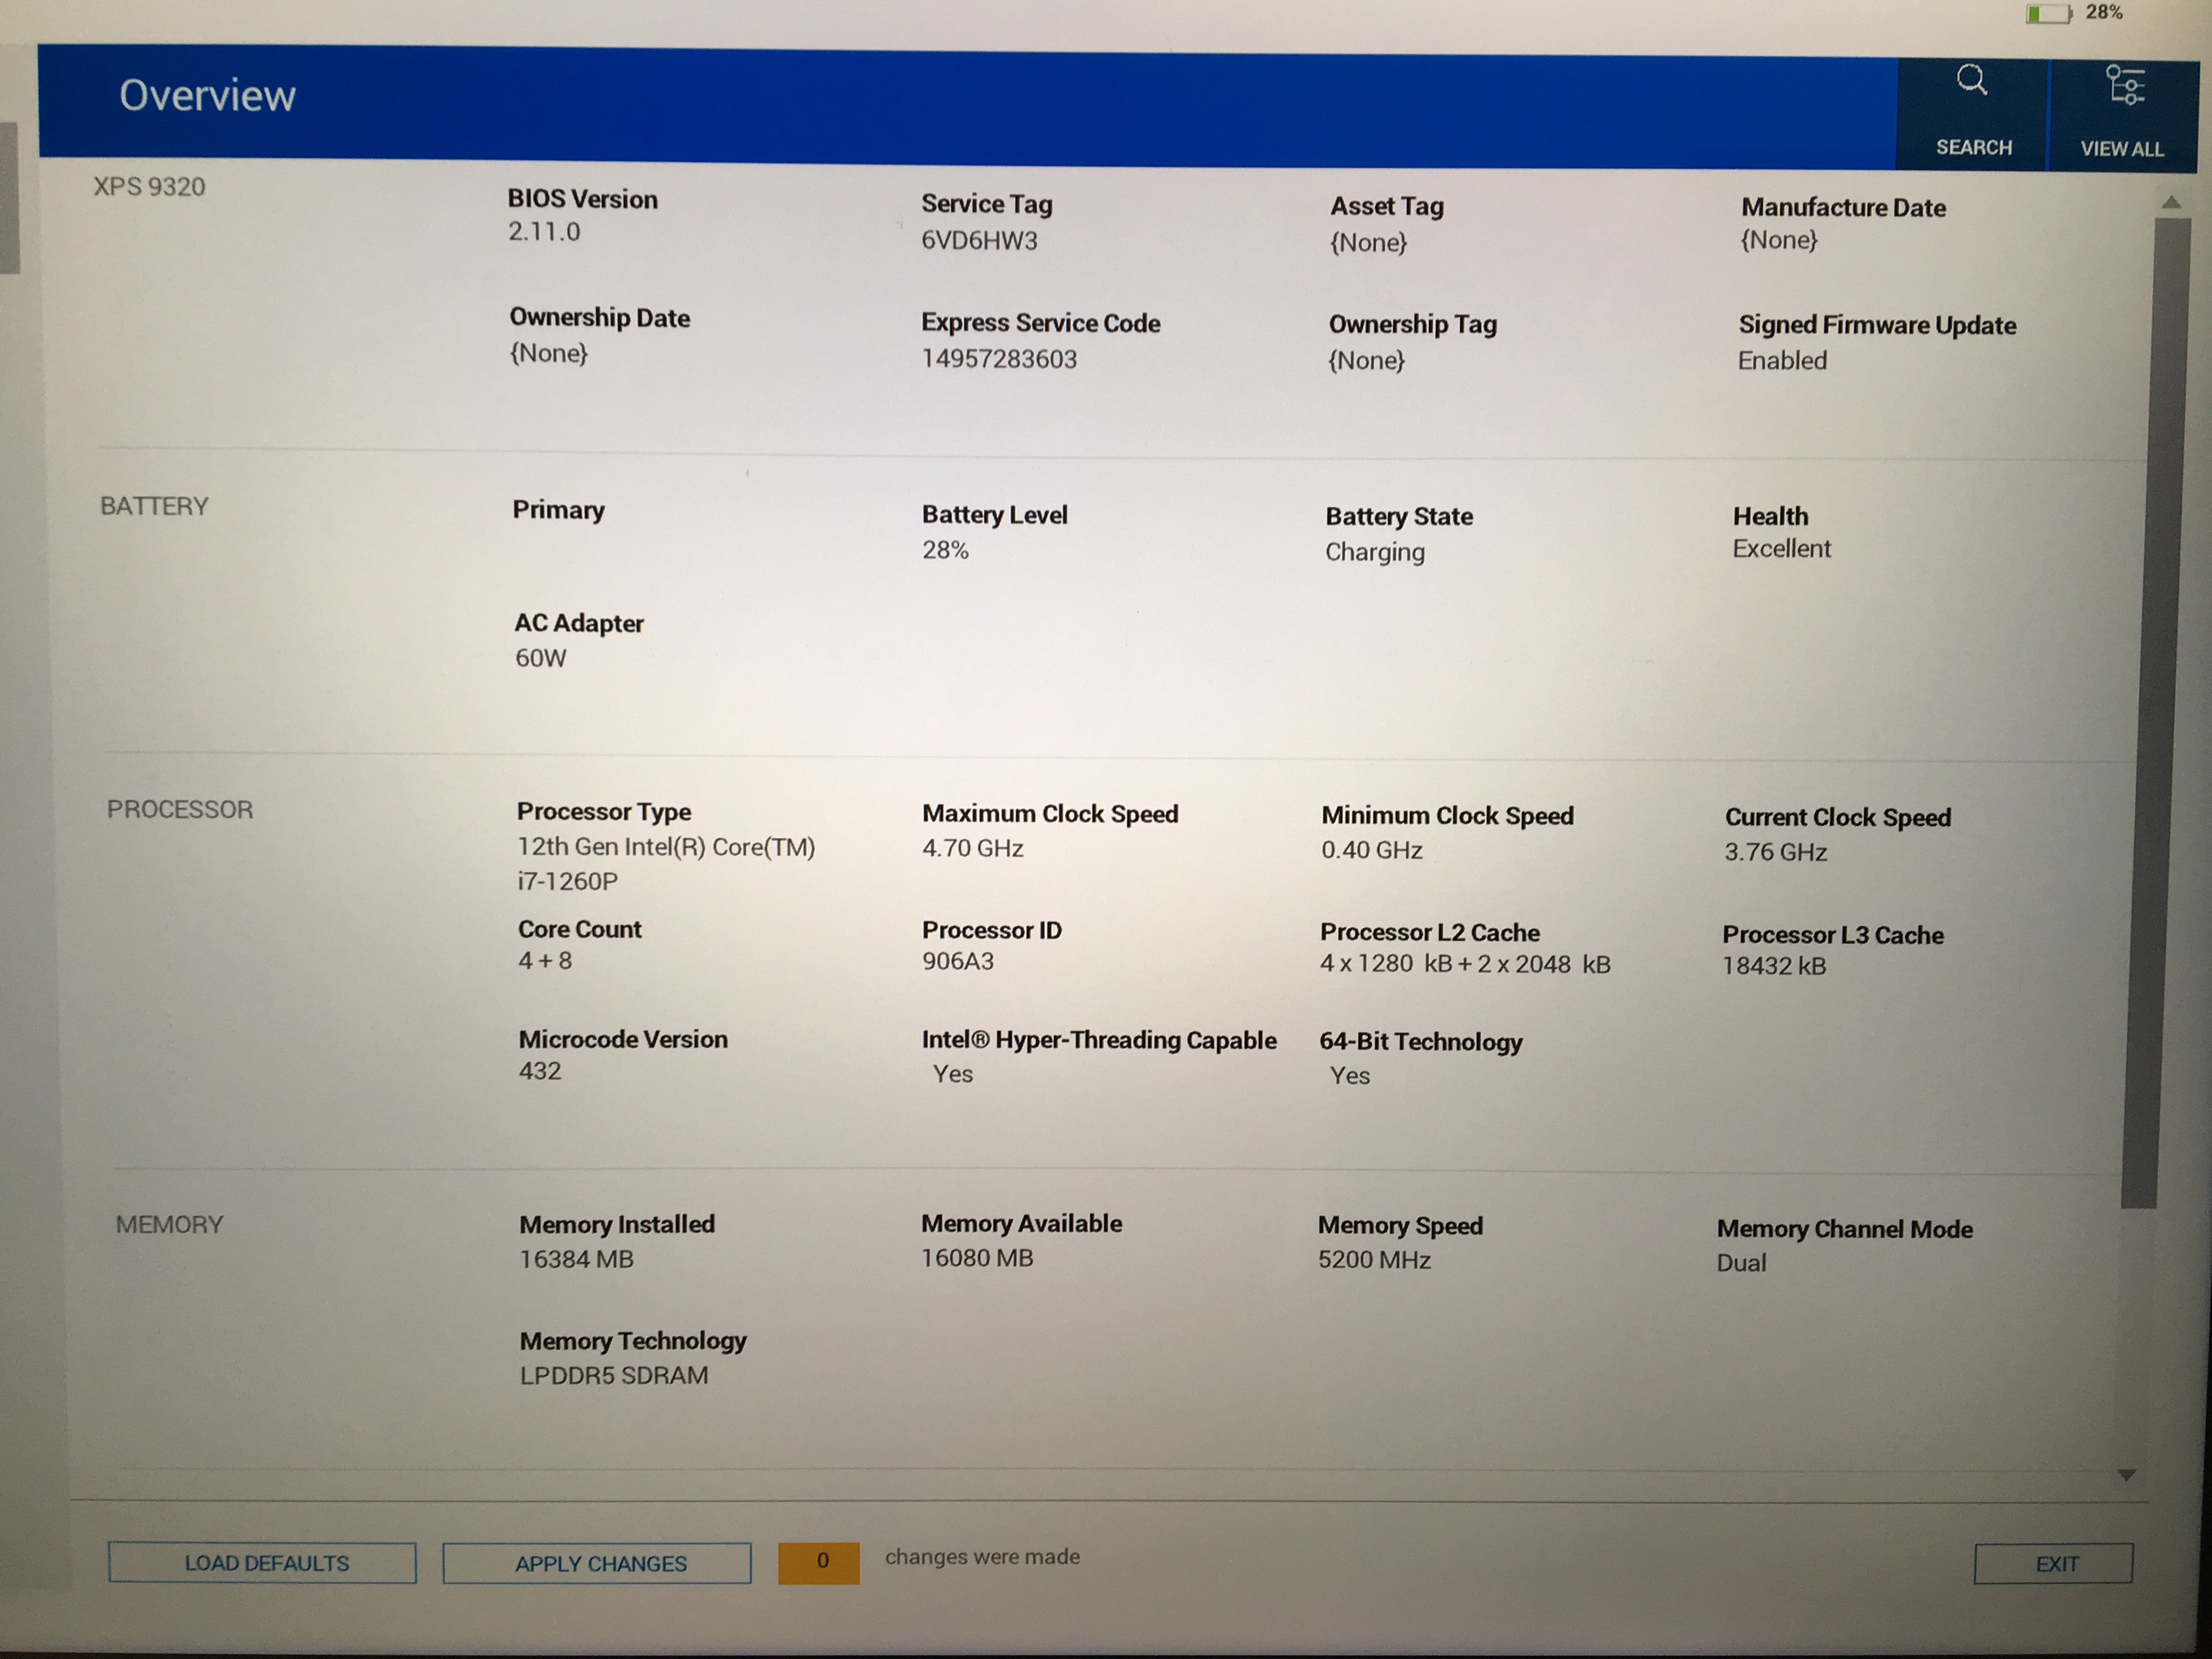Click the vertical scrollbar thumb

[x=2155, y=712]
